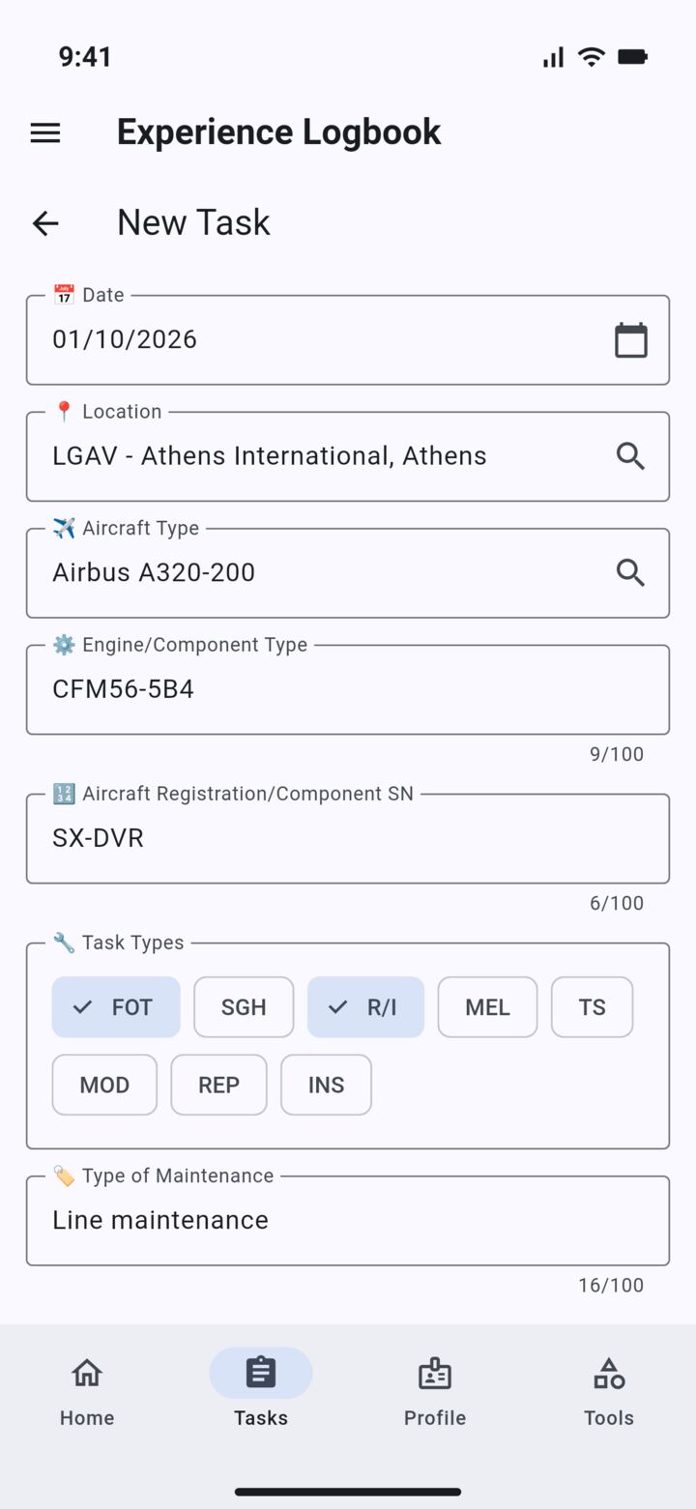Tap the Experience Logbook title
696x1509 pixels.
click(x=278, y=132)
